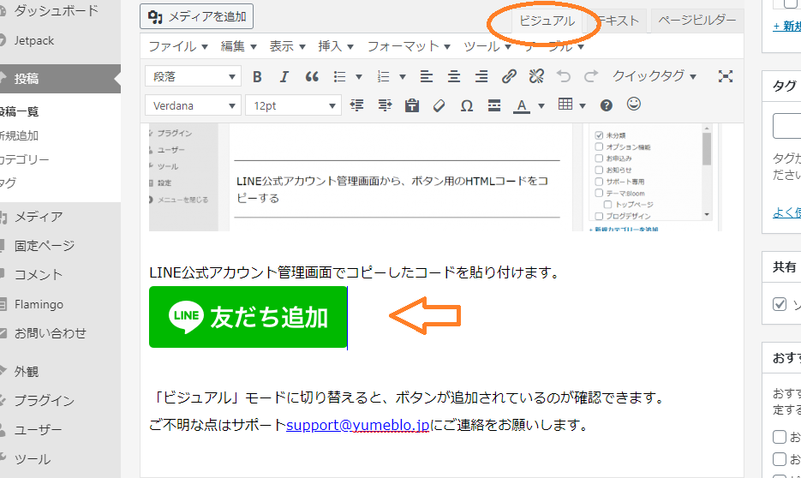Viewport: 801px width, 478px height.
Task: Open メディア in sidebar
Action: point(39,217)
